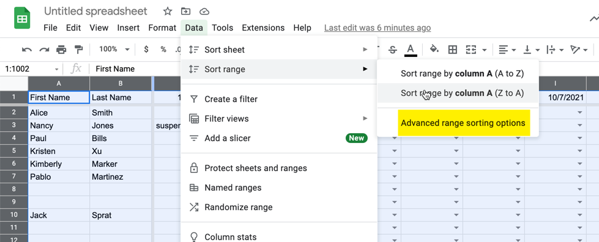
Task: Open cell dropdown in column I row 2
Action: 580,112
